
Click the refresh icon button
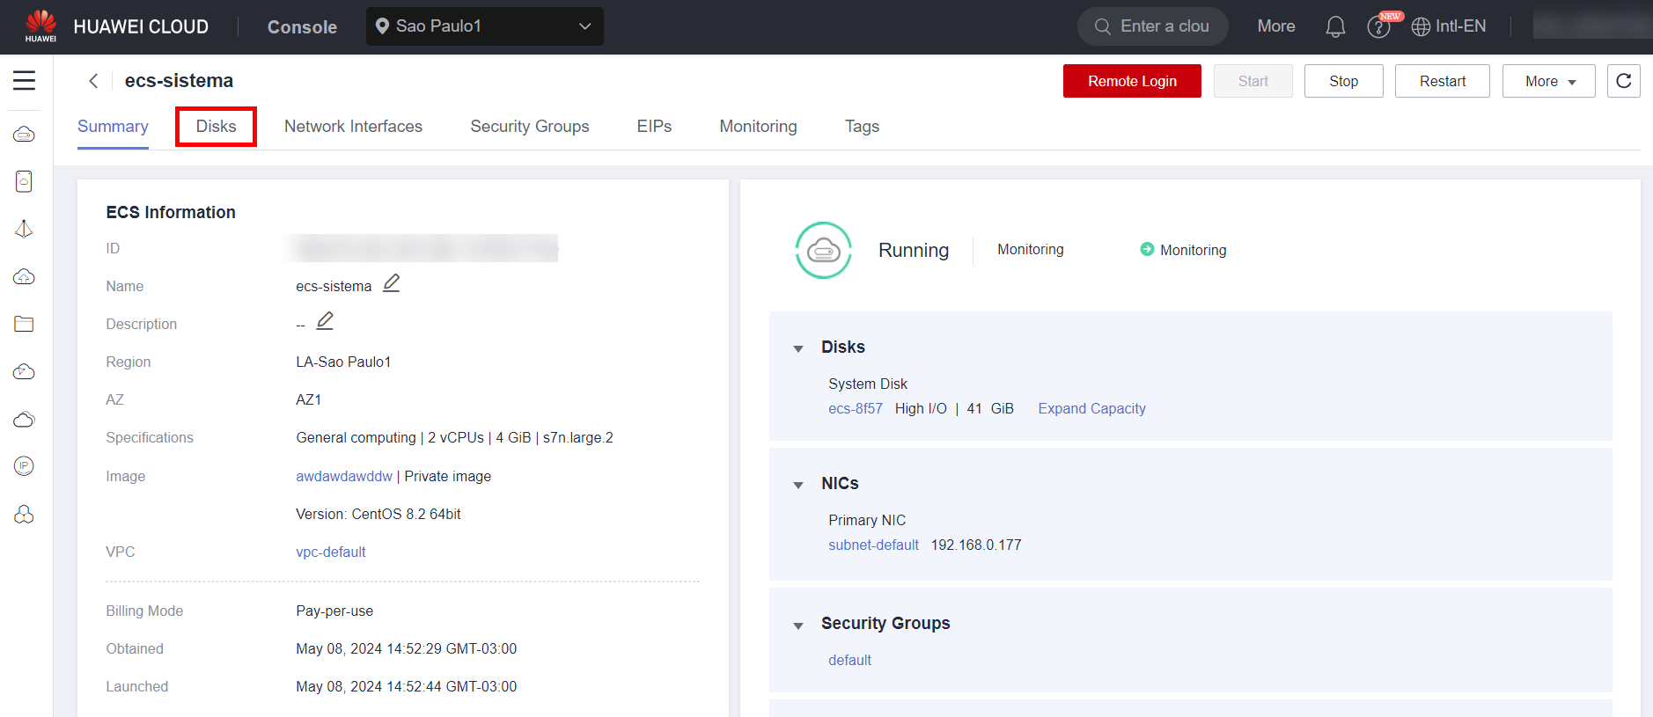pyautogui.click(x=1623, y=81)
